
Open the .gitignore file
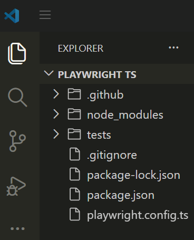point(112,156)
